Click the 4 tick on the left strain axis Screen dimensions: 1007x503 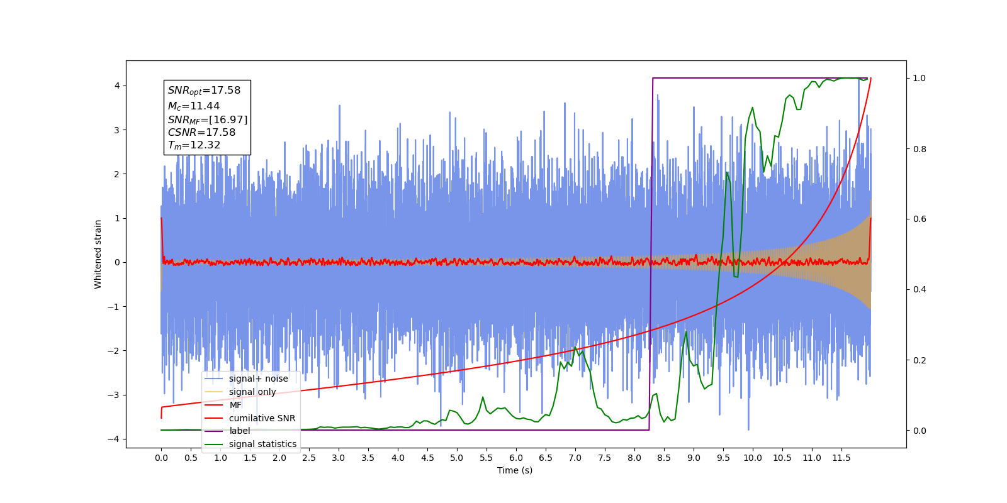pyautogui.click(x=117, y=86)
